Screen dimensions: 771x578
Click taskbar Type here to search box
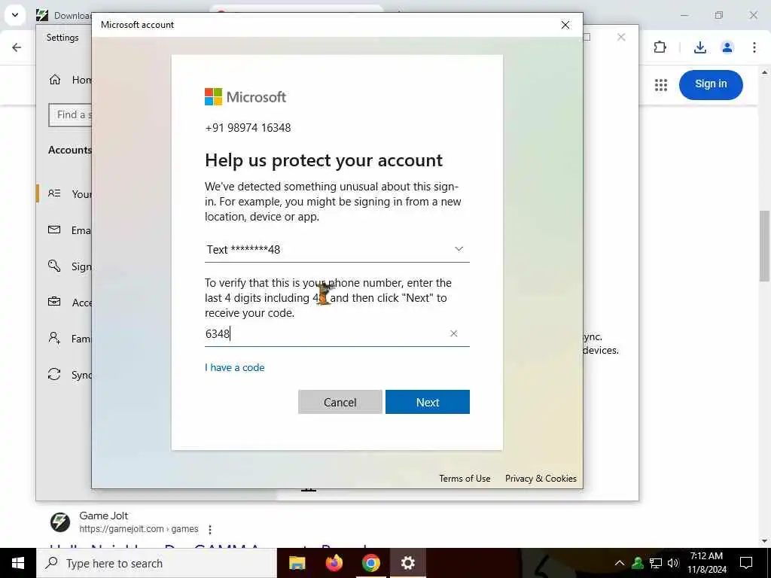157,563
